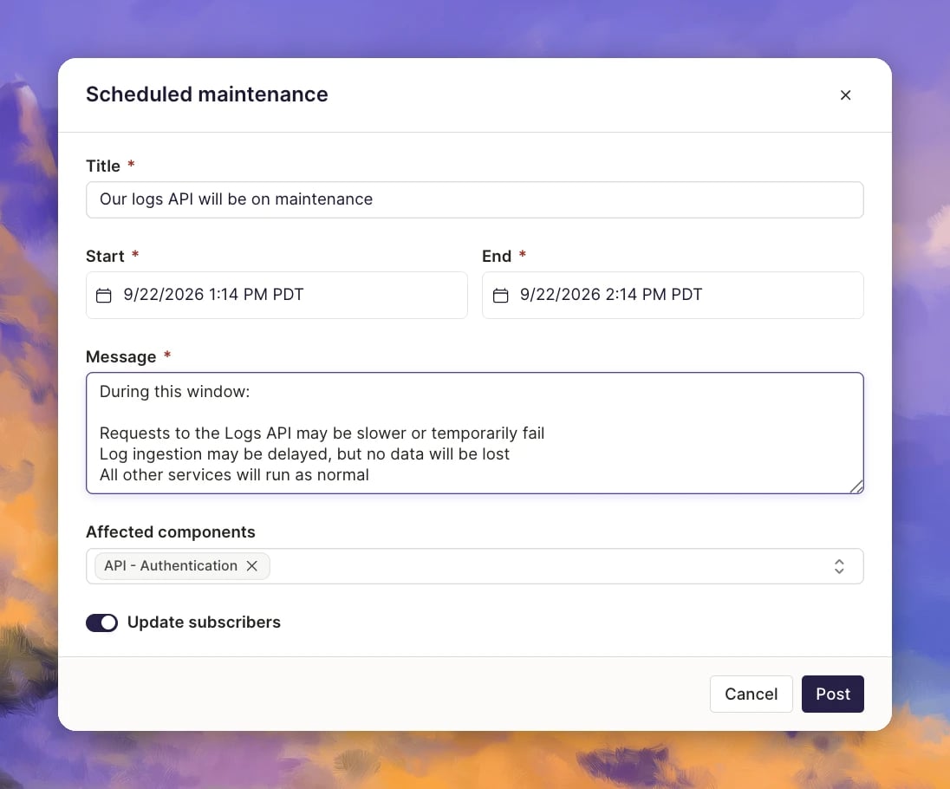Focus the Title input field
The height and width of the screenshot is (789, 950).
(x=474, y=199)
